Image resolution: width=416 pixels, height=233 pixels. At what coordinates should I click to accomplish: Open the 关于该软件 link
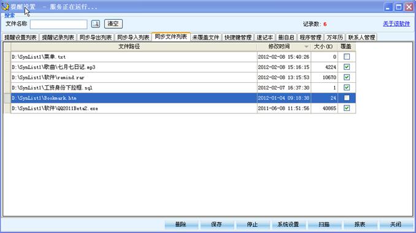tap(396, 24)
